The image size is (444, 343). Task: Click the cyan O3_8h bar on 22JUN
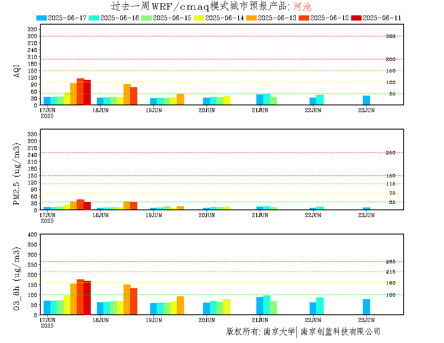click(x=320, y=306)
